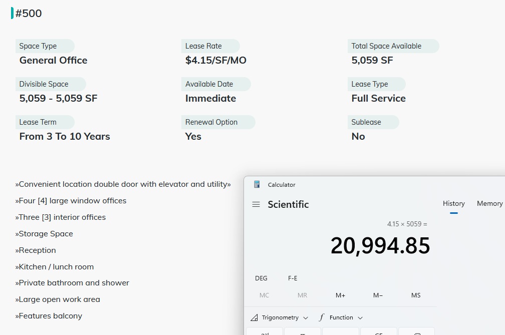505x335 pixels.
Task: Click the 'Full Service' lease type value
Action: coord(378,98)
